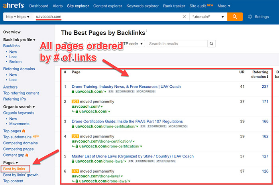279x185 pixels.
Task: Expand the row 1 uavcoach.com/ URL arrow
Action: tap(105, 92)
